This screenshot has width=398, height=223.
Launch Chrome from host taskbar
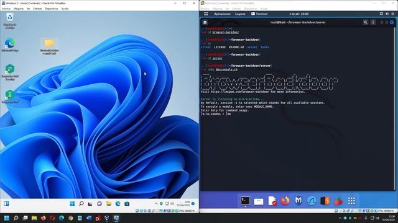click(x=70, y=218)
